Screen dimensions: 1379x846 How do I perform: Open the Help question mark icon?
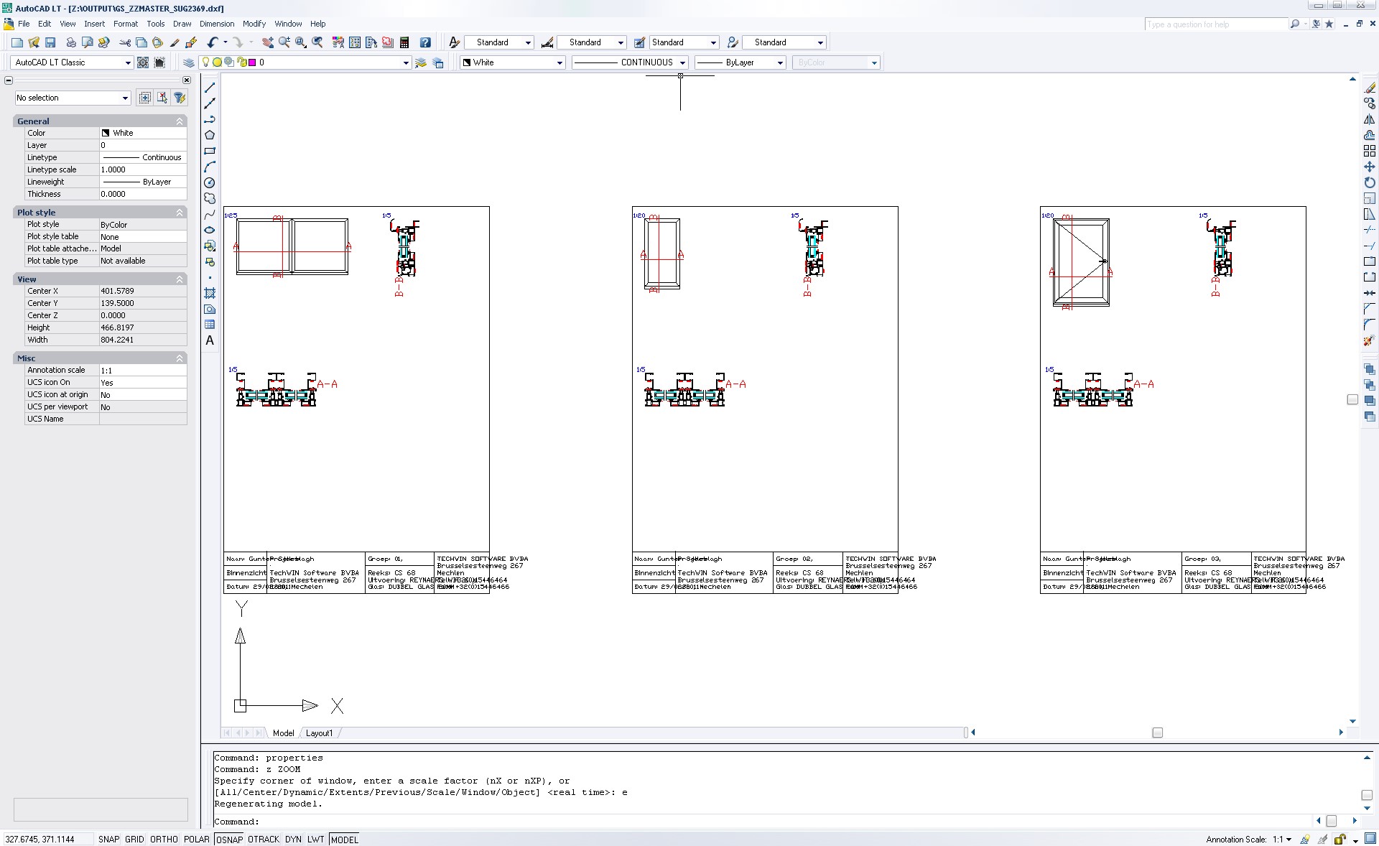tap(425, 42)
